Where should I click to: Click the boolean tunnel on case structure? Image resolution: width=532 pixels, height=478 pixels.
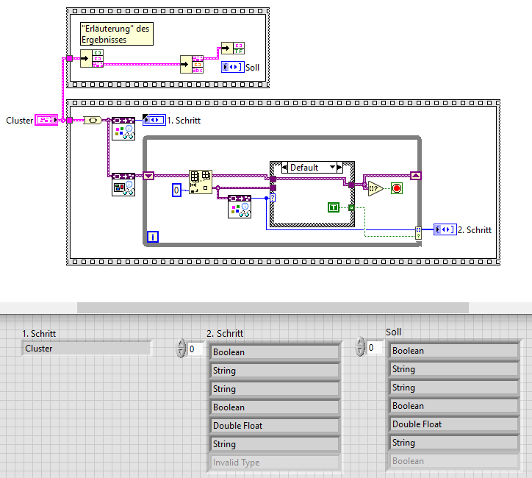click(x=351, y=207)
